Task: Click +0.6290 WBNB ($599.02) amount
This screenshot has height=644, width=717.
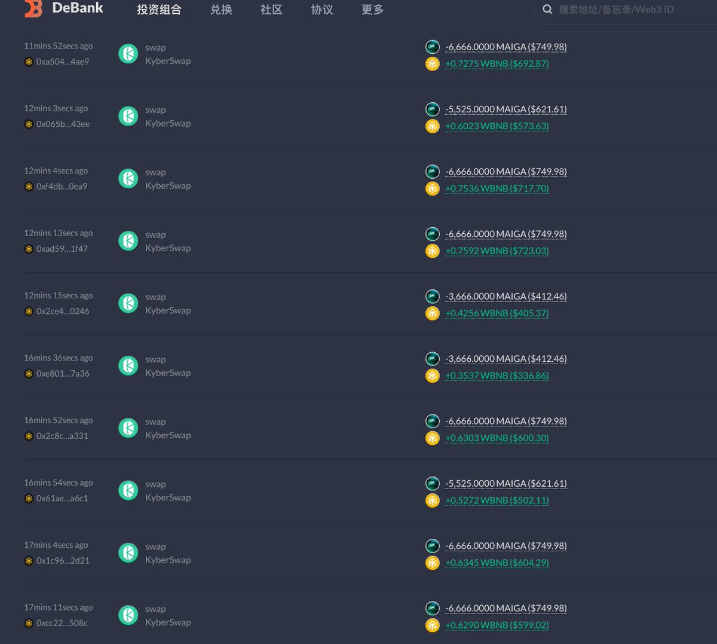Action: coord(497,625)
